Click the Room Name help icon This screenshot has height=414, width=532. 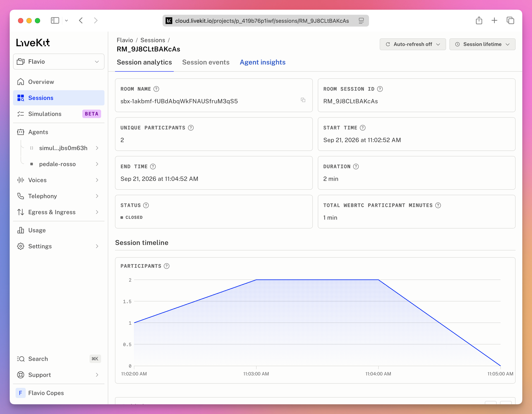[x=156, y=89]
